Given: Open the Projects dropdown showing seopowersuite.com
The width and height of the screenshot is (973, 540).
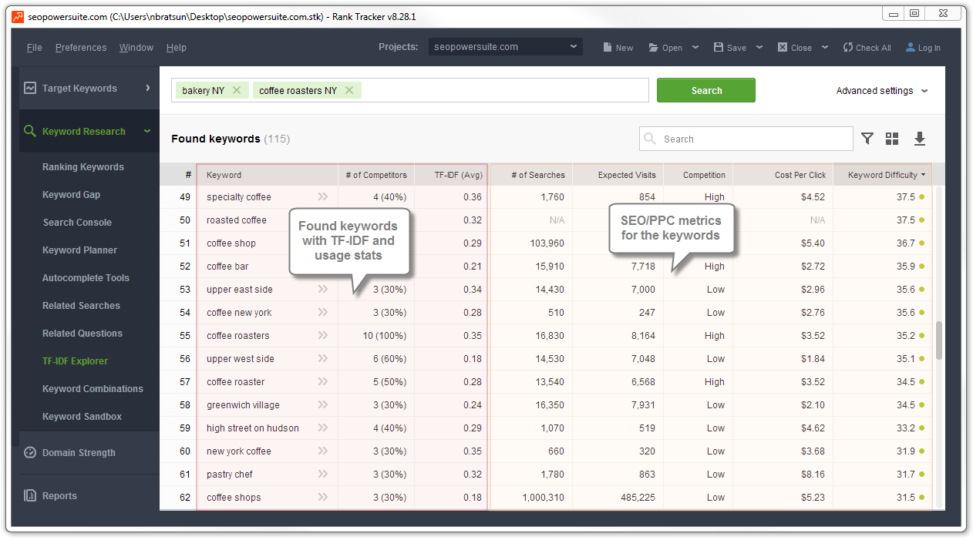Looking at the screenshot, I should [506, 47].
